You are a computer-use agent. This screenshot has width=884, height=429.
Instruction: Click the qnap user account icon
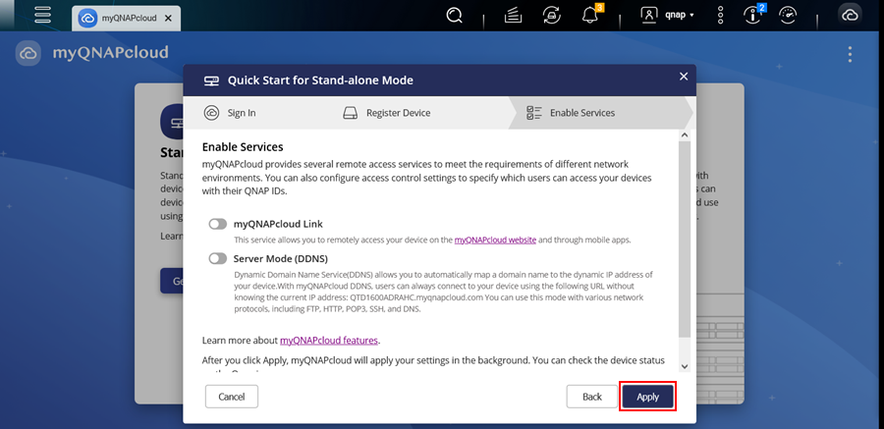tap(649, 16)
